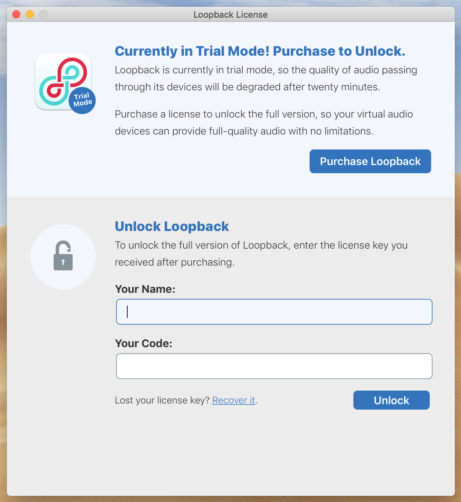461x502 pixels.
Task: Click the Loopback License title bar
Action: tap(230, 15)
